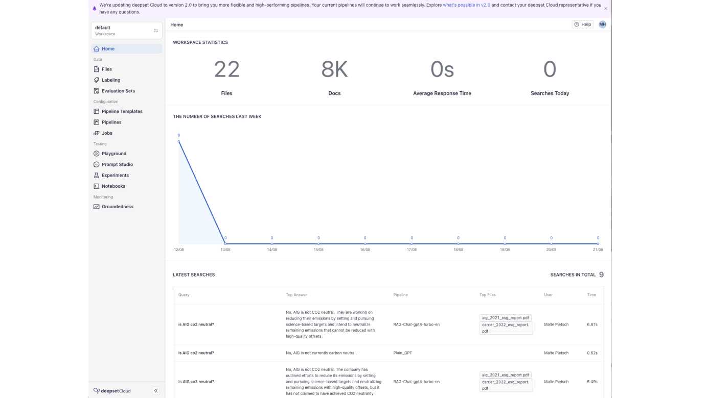Open the MH user avatar menu
The width and height of the screenshot is (708, 398).
(602, 24)
